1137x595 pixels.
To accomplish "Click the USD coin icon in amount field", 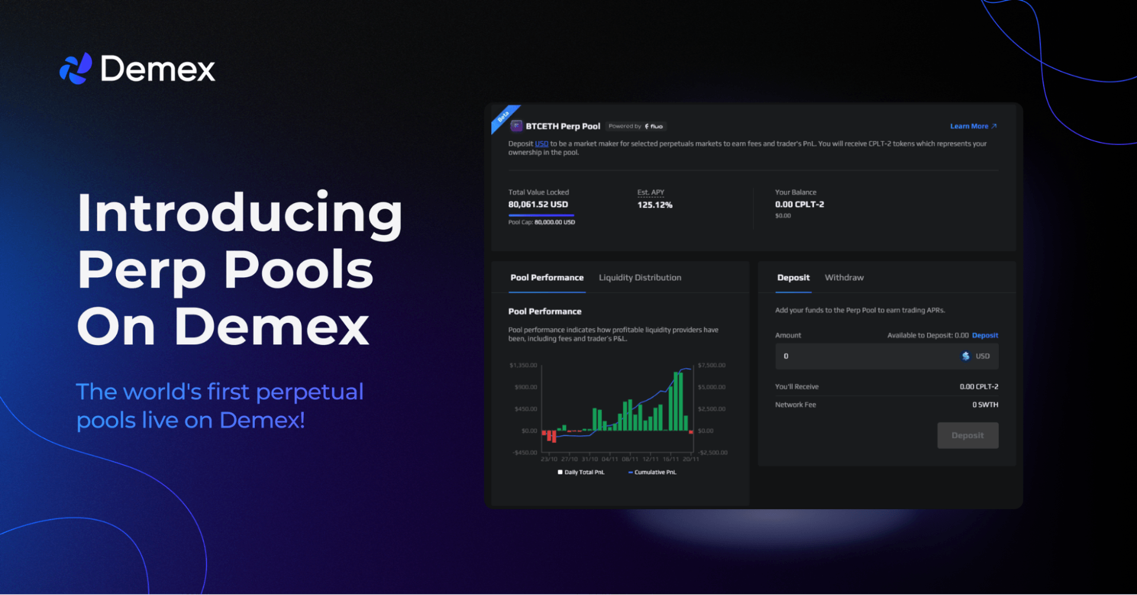I will point(966,356).
